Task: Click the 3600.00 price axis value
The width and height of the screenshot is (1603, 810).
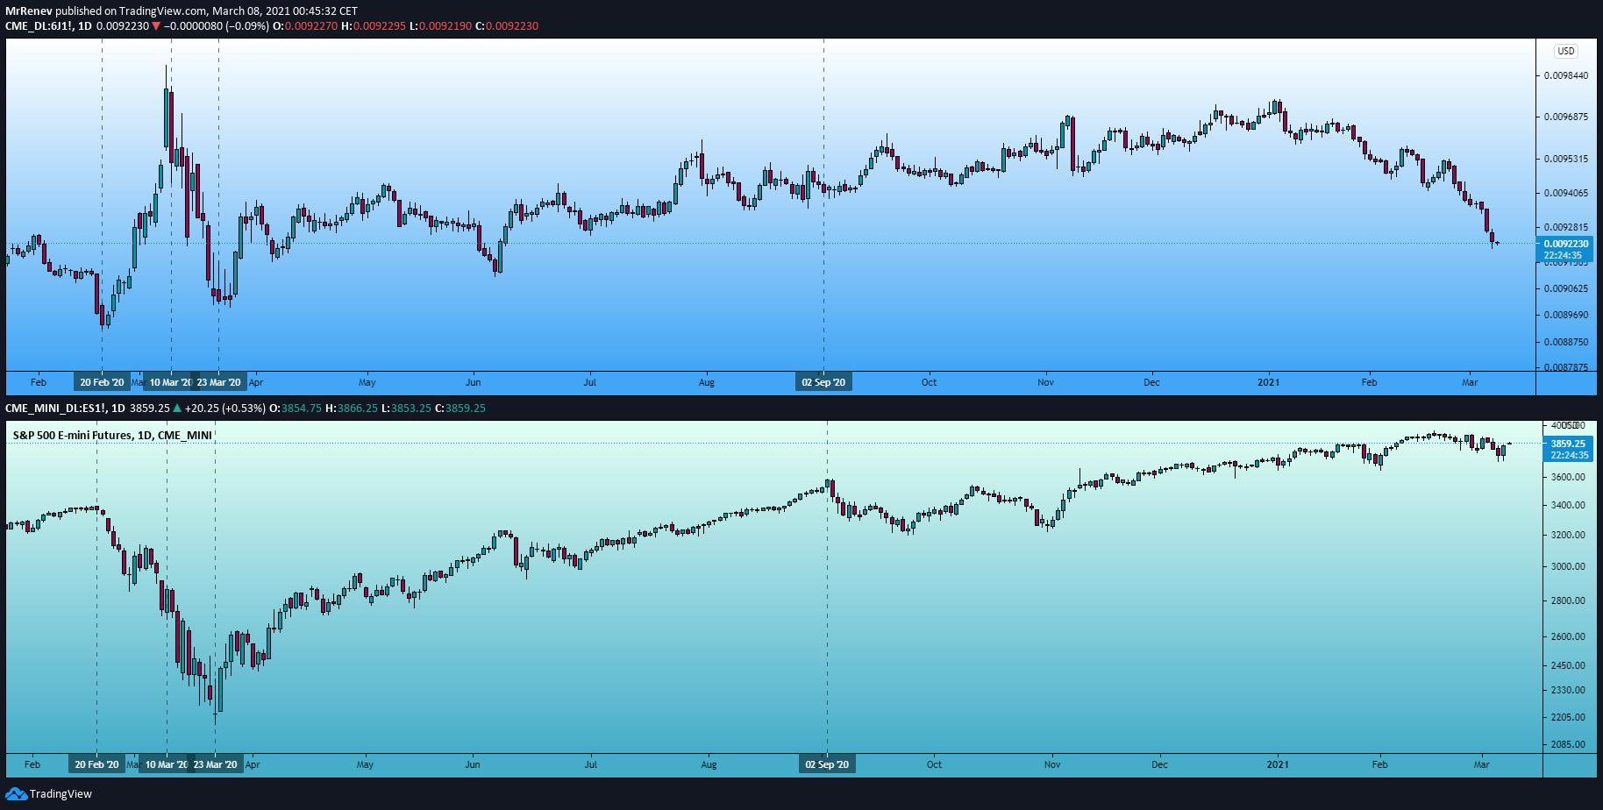Action: 1568,478
